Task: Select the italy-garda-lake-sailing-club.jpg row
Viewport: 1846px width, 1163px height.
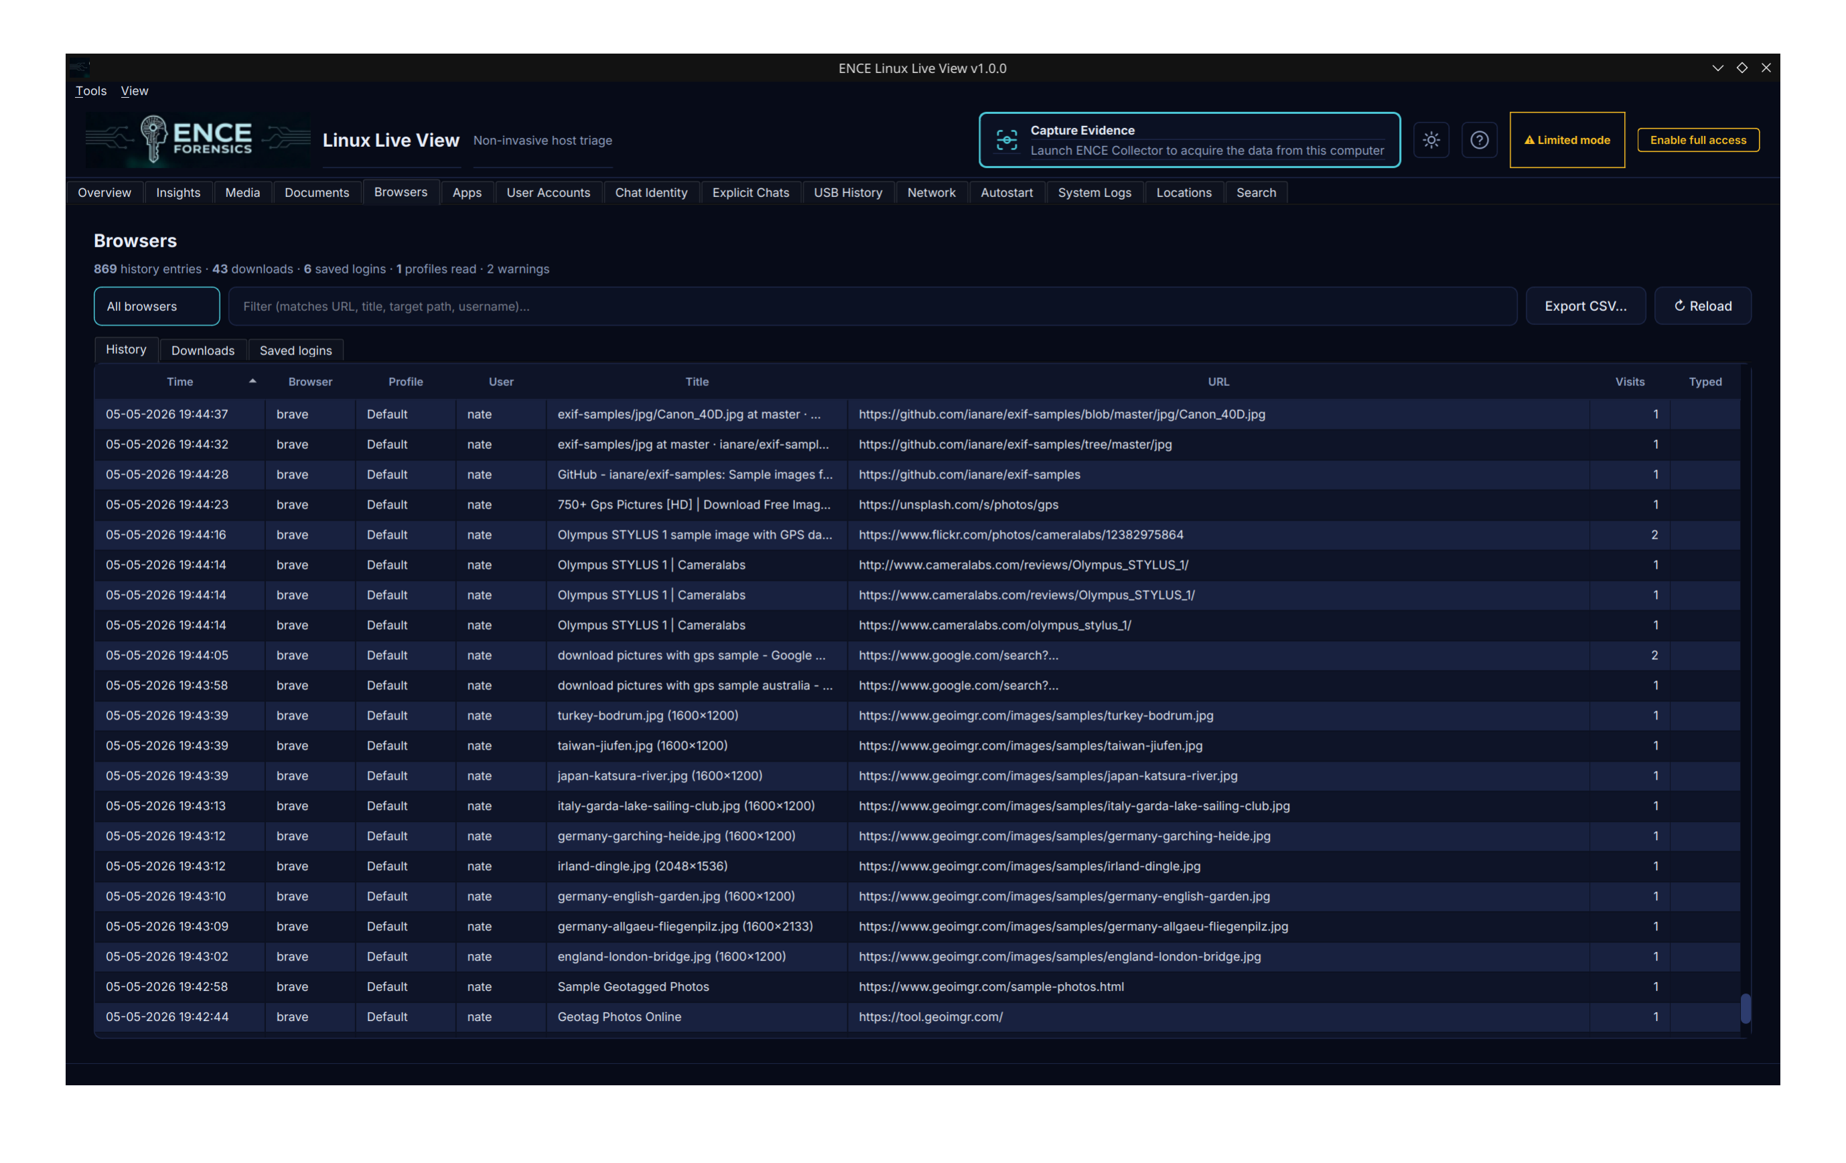Action: click(x=917, y=806)
